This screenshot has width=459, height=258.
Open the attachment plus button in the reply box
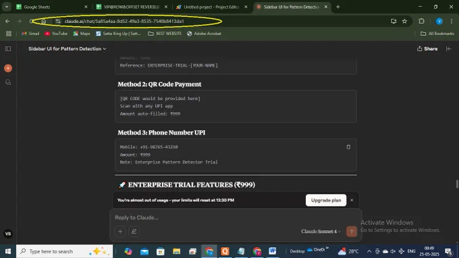point(120,232)
